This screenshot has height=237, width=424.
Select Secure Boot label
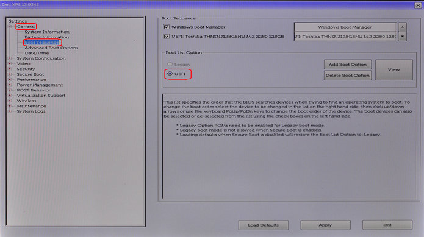31,74
